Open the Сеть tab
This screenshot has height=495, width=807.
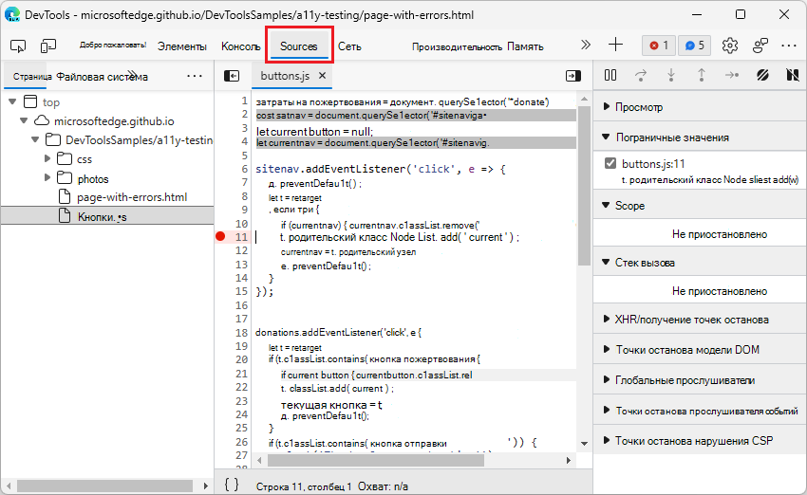pos(349,46)
